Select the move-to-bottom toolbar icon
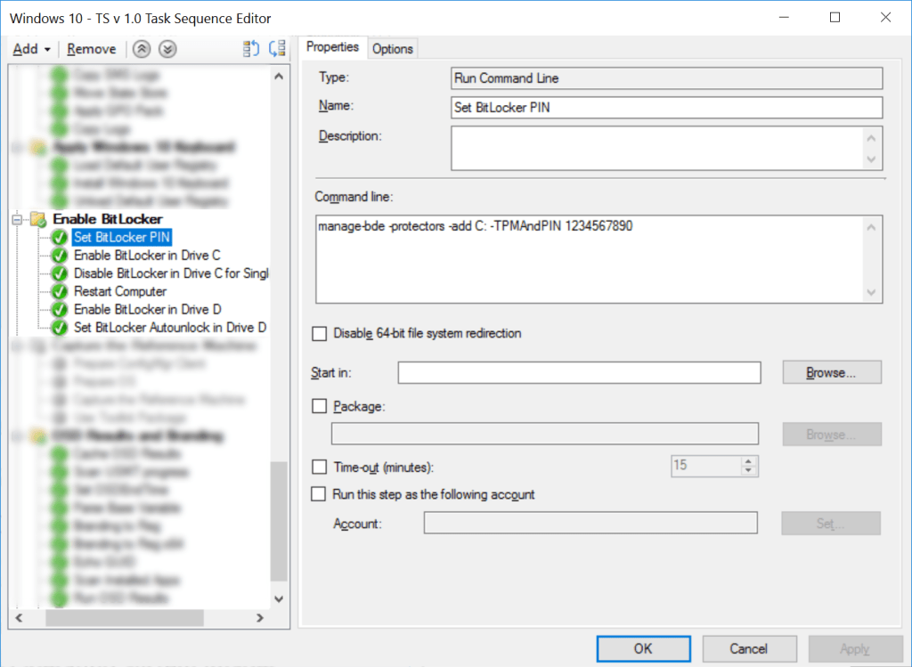 276,49
